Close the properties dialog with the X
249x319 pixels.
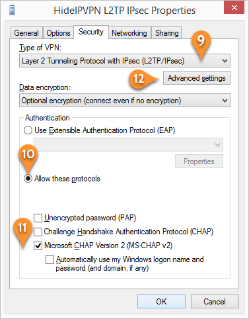click(234, 8)
